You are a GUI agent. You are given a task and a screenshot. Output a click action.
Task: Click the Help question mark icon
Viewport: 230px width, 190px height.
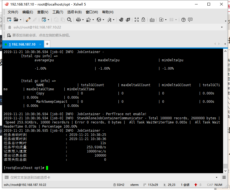183,20
